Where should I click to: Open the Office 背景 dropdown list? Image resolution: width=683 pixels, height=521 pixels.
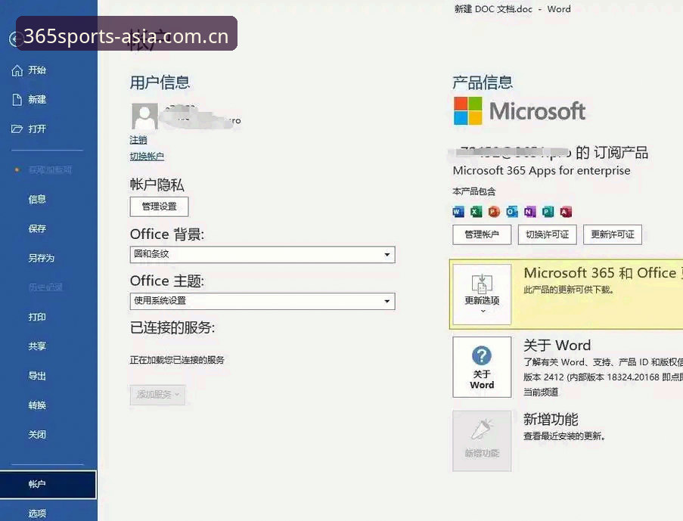click(x=262, y=254)
